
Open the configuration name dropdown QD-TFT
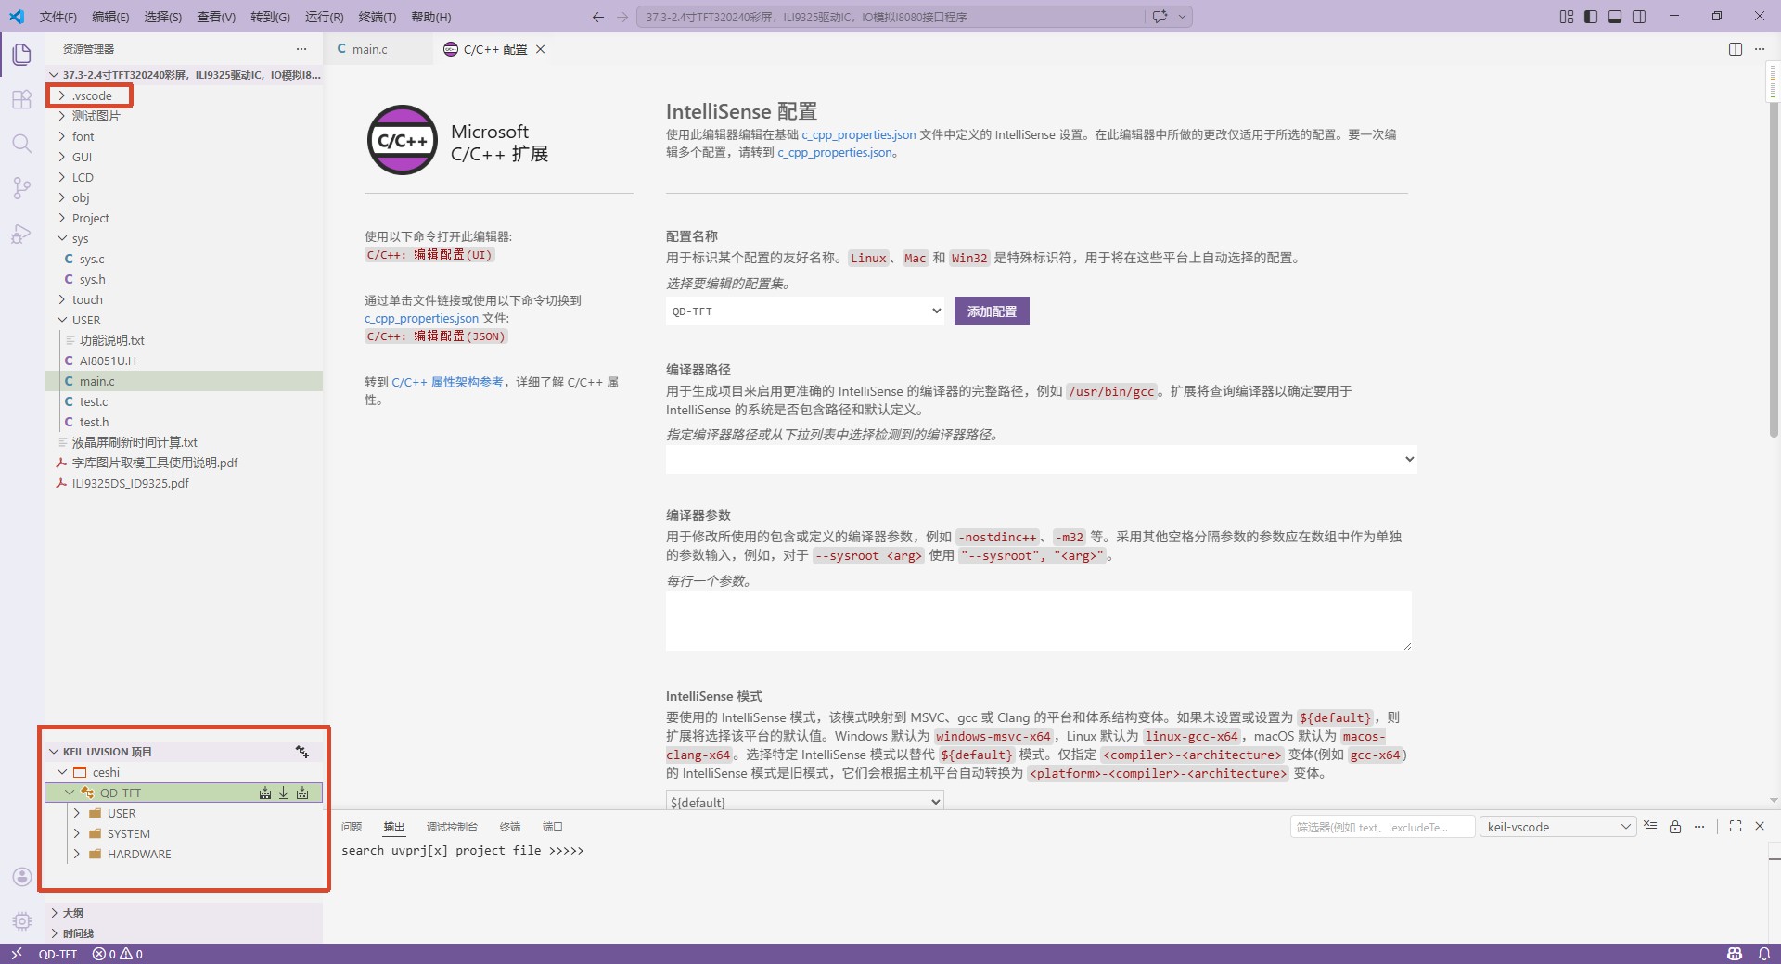(805, 311)
